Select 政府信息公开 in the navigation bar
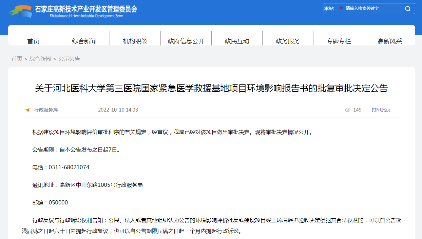 [186, 41]
